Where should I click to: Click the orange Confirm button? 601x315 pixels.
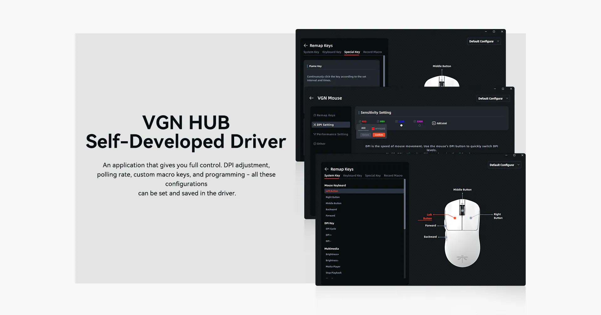click(x=379, y=135)
